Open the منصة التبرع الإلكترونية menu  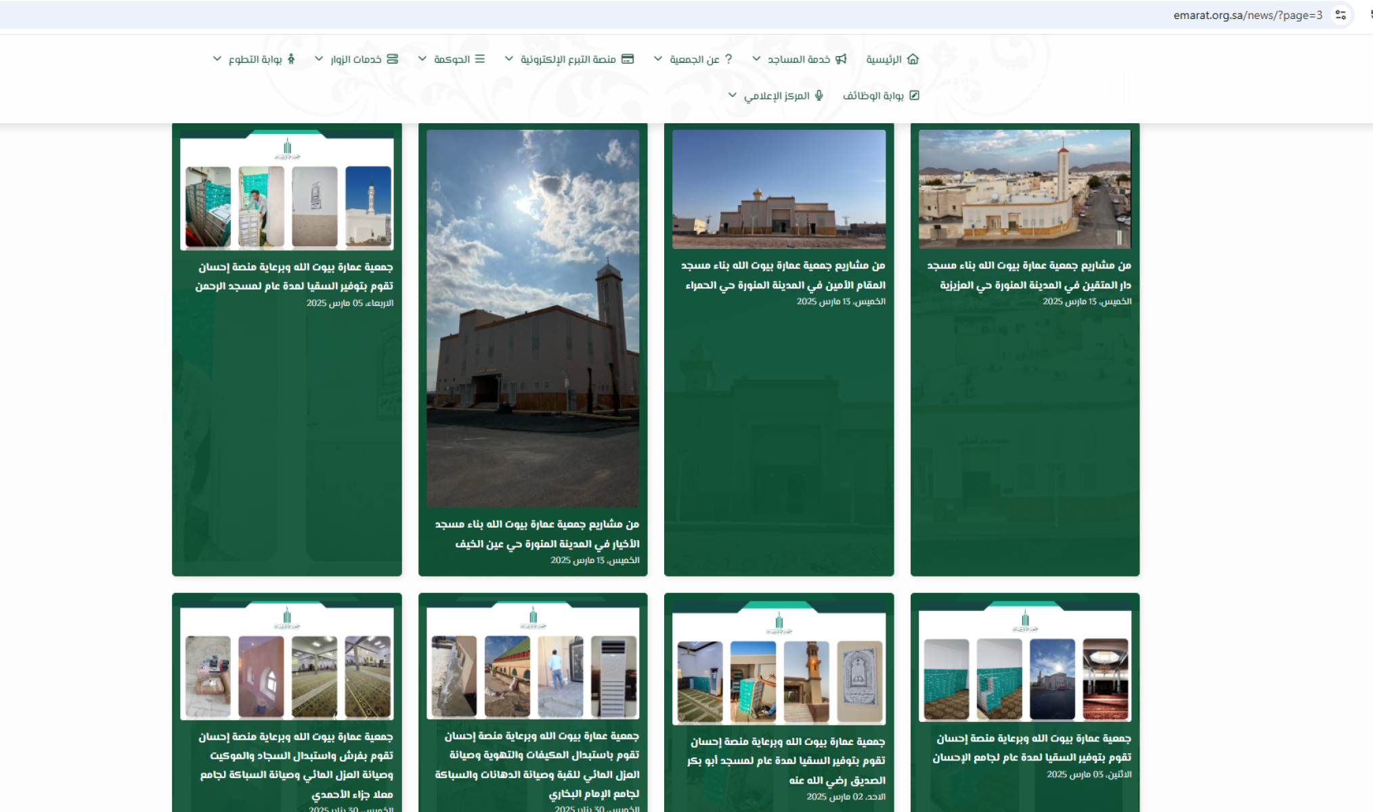pos(569,59)
